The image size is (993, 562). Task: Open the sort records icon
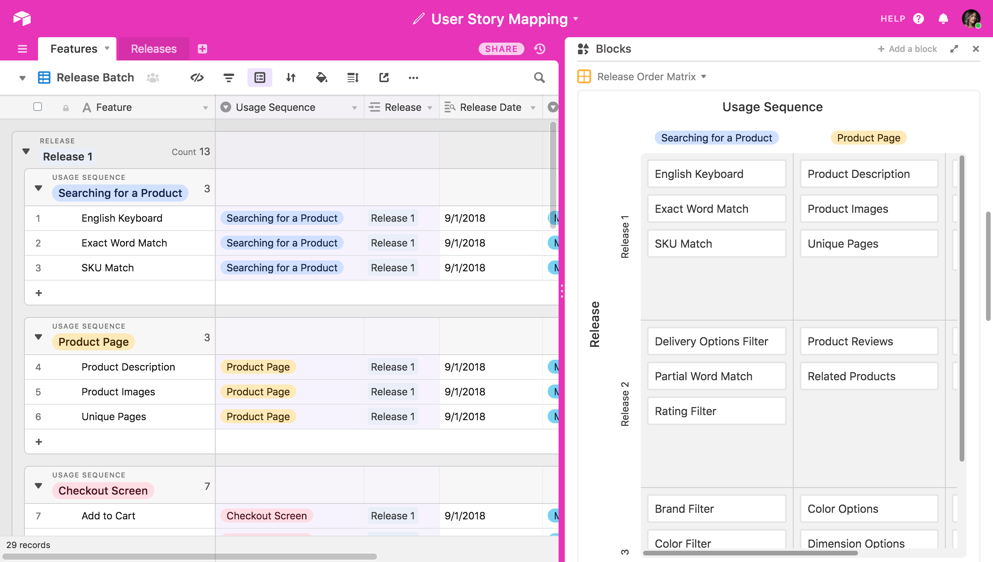point(291,78)
